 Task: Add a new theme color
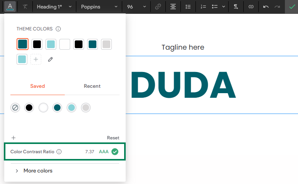coord(36,59)
